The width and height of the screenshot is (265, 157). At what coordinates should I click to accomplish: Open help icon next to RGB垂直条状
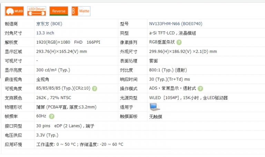[x=179, y=42]
